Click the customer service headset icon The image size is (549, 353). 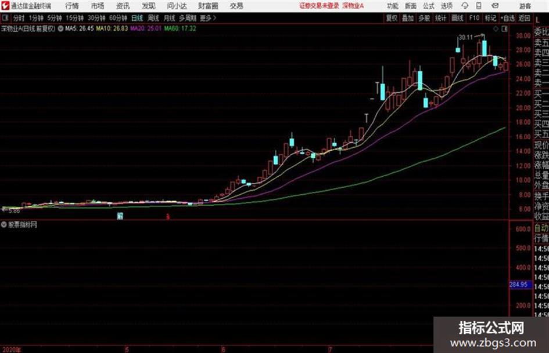pyautogui.click(x=465, y=6)
